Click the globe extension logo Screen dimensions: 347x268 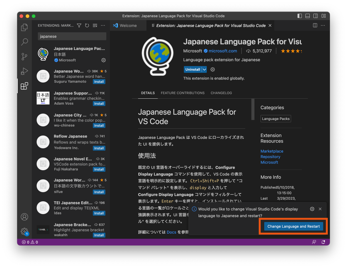coord(158,56)
